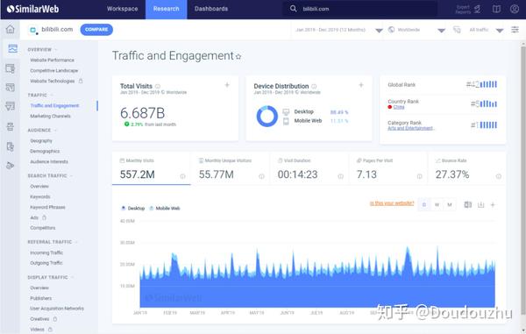Image resolution: width=526 pixels, height=334 pixels.
Task: Click the filter settings sliders icon
Action: click(515, 30)
